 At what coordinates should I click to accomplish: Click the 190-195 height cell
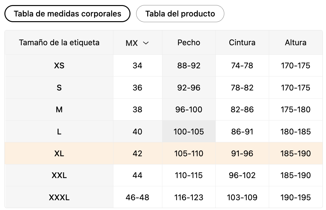(296, 197)
